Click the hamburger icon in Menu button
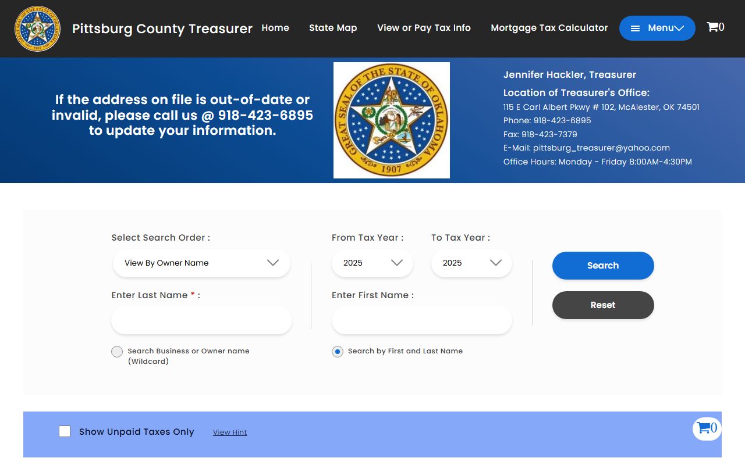Screen dimensions: 745x465 (x=636, y=28)
